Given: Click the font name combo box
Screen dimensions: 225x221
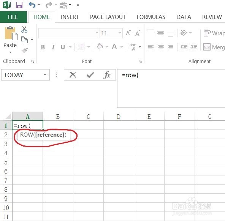Looking at the screenshot, I should (x=69, y=33).
